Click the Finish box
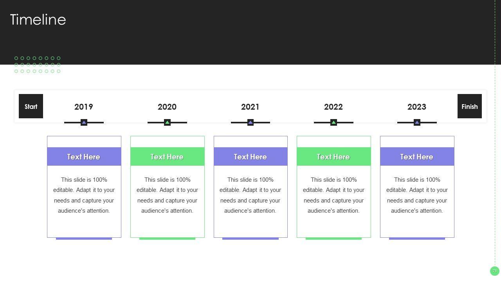 pyautogui.click(x=469, y=106)
